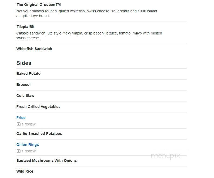Click the Sides section heading
Image resolution: width=214 pixels, height=178 pixels.
tap(24, 63)
